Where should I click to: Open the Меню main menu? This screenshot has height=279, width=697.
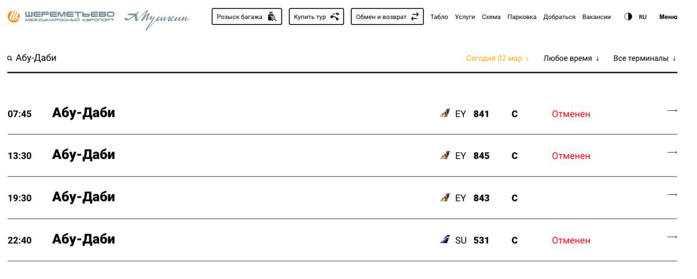(668, 17)
